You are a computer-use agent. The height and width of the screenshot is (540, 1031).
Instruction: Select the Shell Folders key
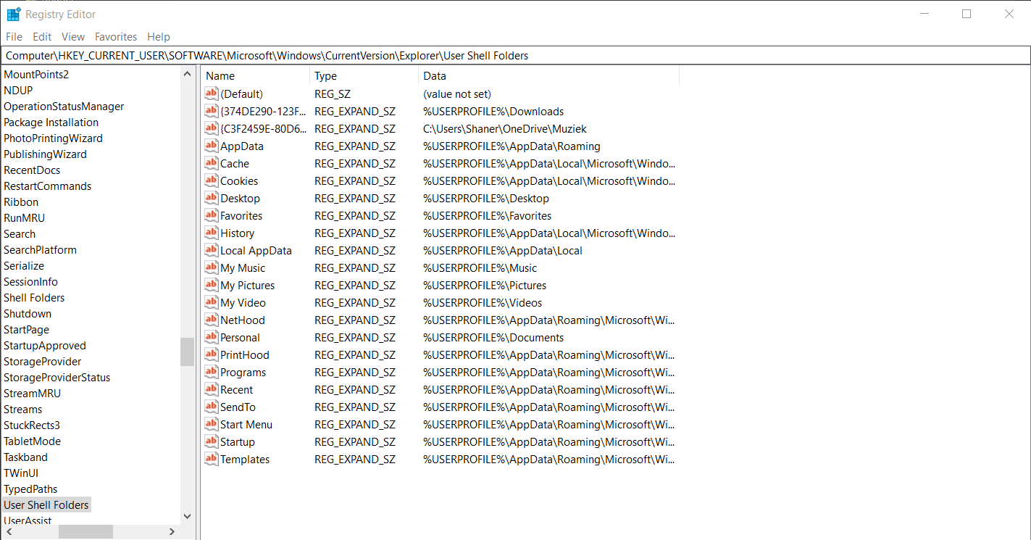point(34,297)
